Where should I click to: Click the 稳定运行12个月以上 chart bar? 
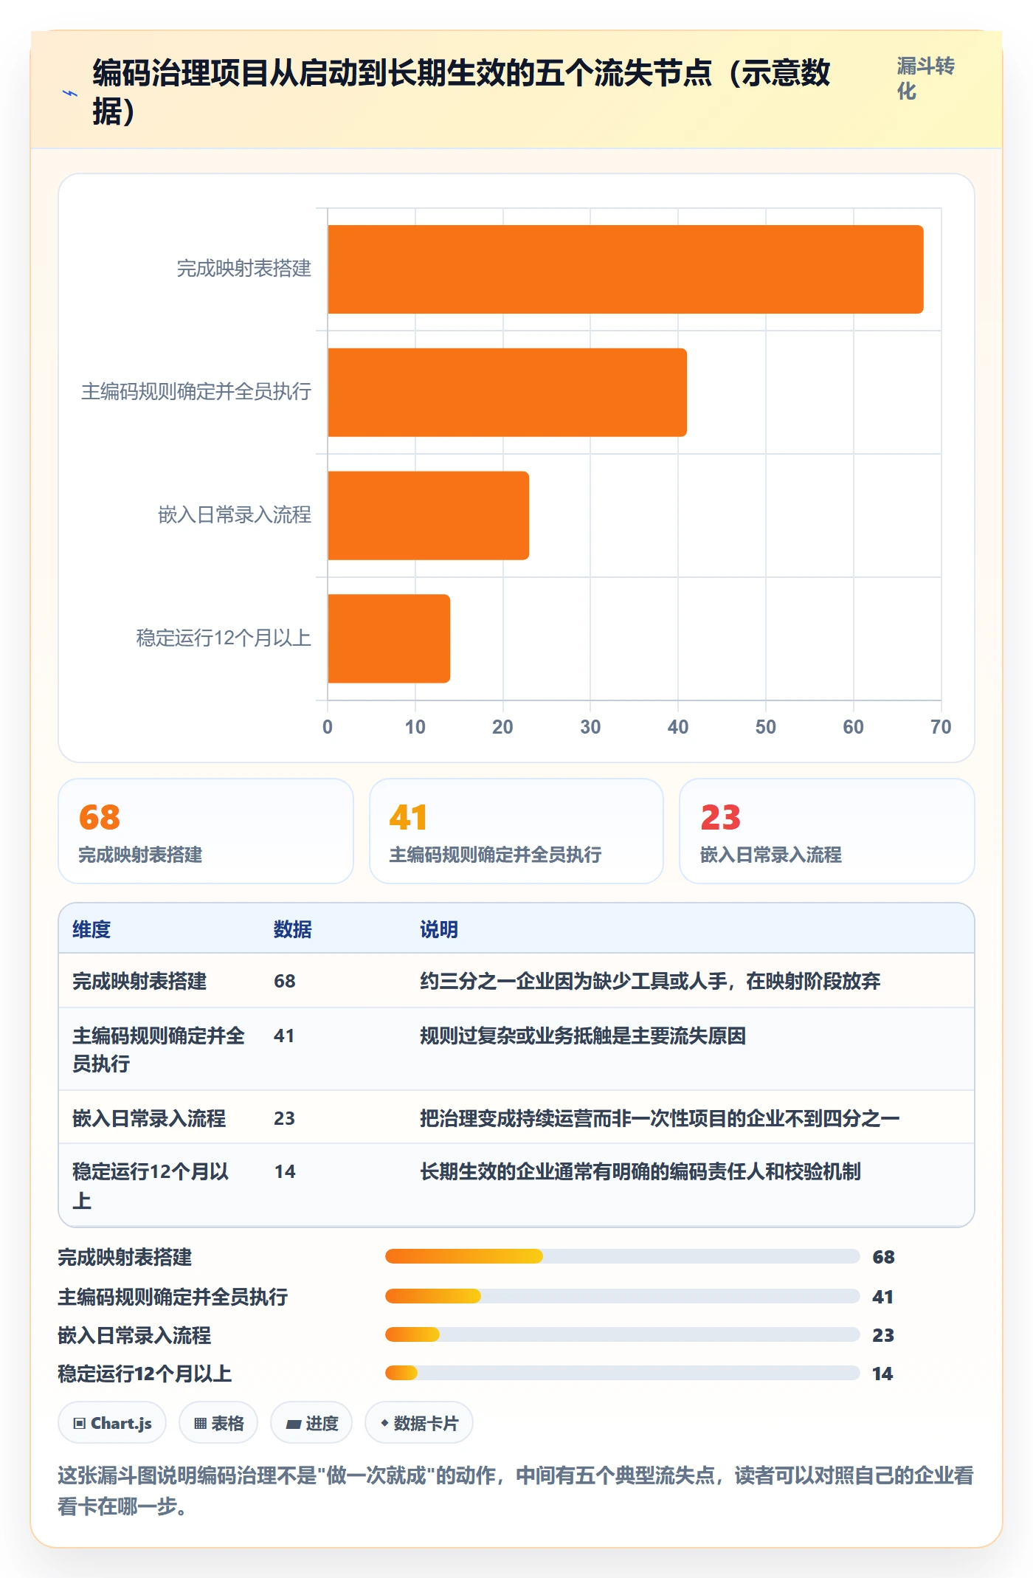[389, 638]
